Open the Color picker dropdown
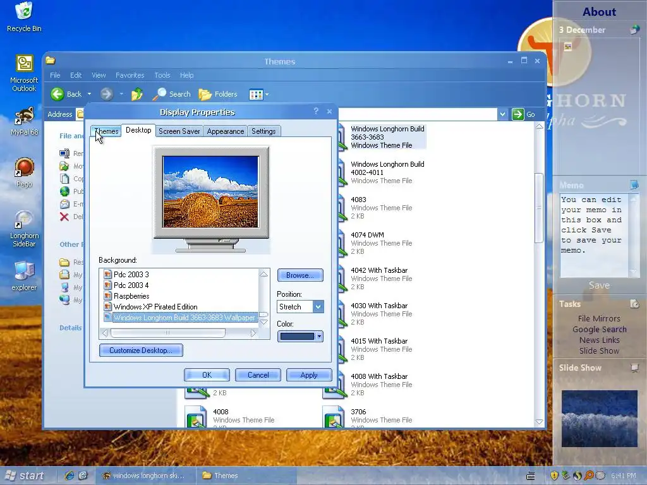The width and height of the screenshot is (647, 485). tap(319, 336)
